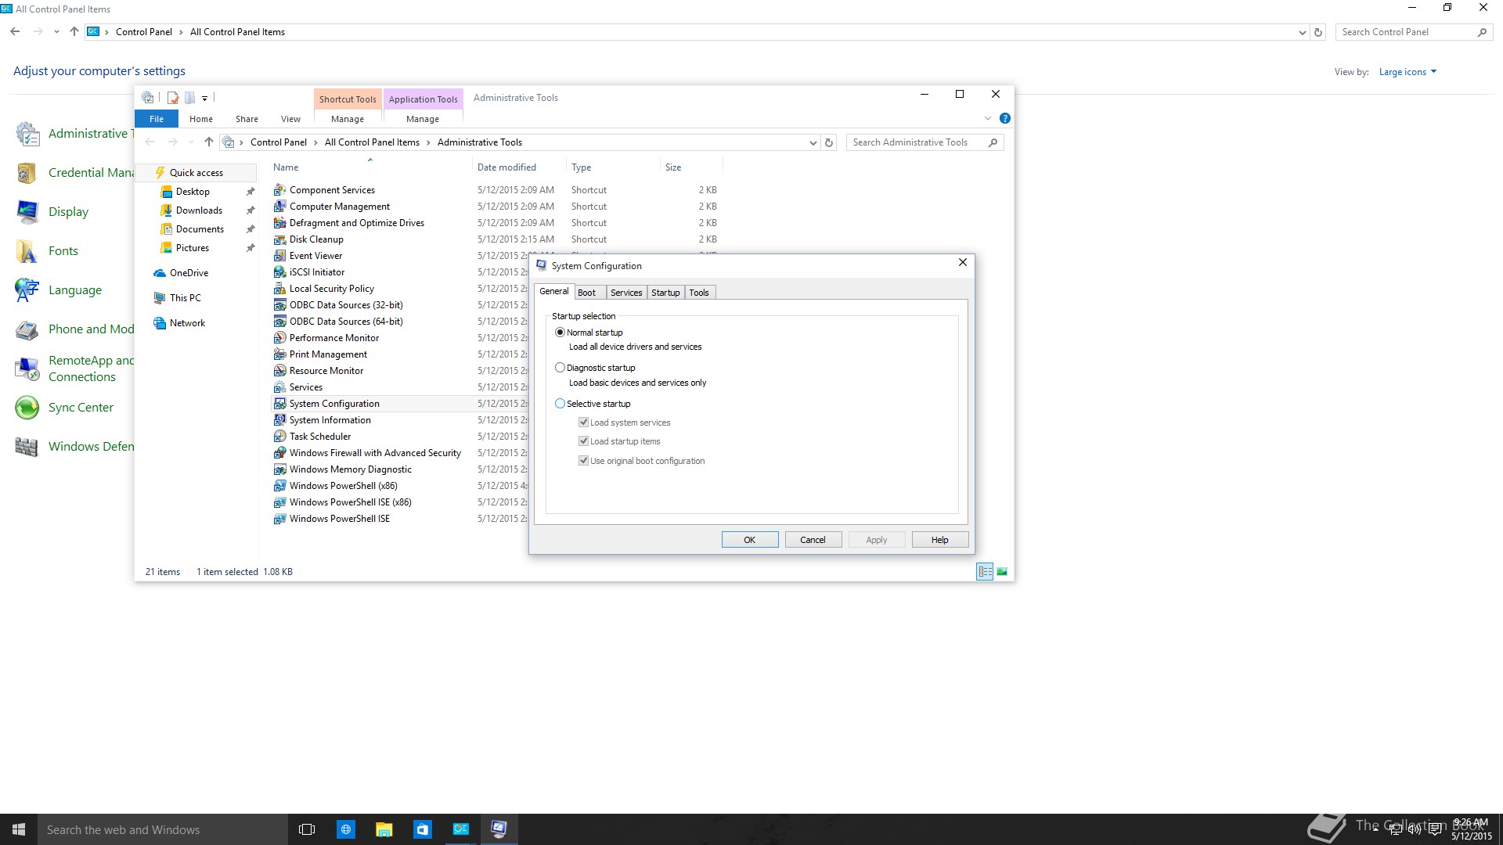Open the Shortcut Tools Manage tab

(348, 119)
